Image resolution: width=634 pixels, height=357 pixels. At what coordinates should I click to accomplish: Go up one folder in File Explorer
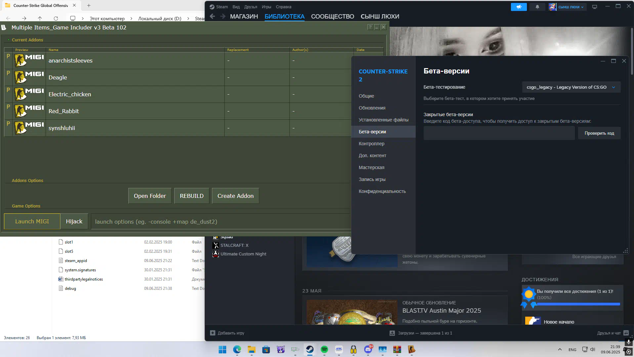tap(40, 19)
